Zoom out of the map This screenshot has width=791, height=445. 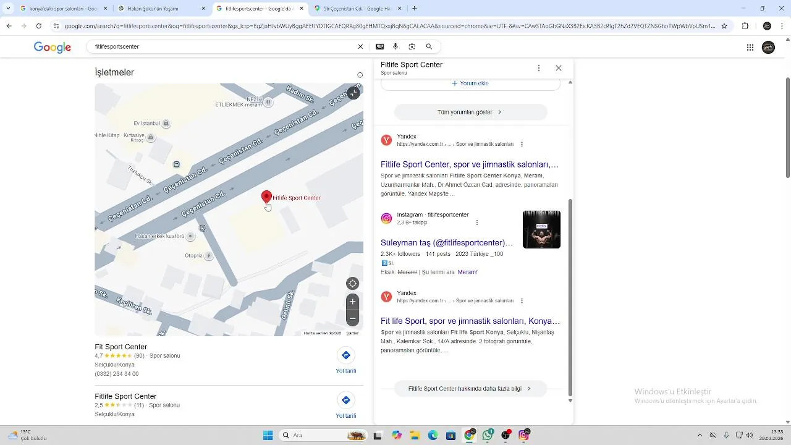[x=353, y=318]
